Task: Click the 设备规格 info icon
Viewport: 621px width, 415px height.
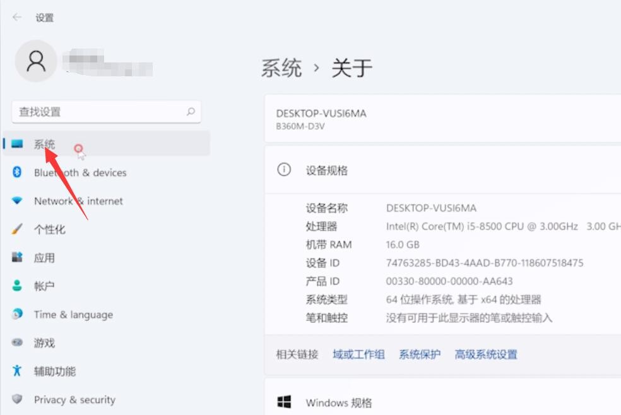Action: [285, 170]
